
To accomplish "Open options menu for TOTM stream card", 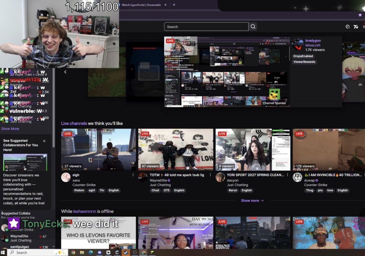I will [210, 175].
